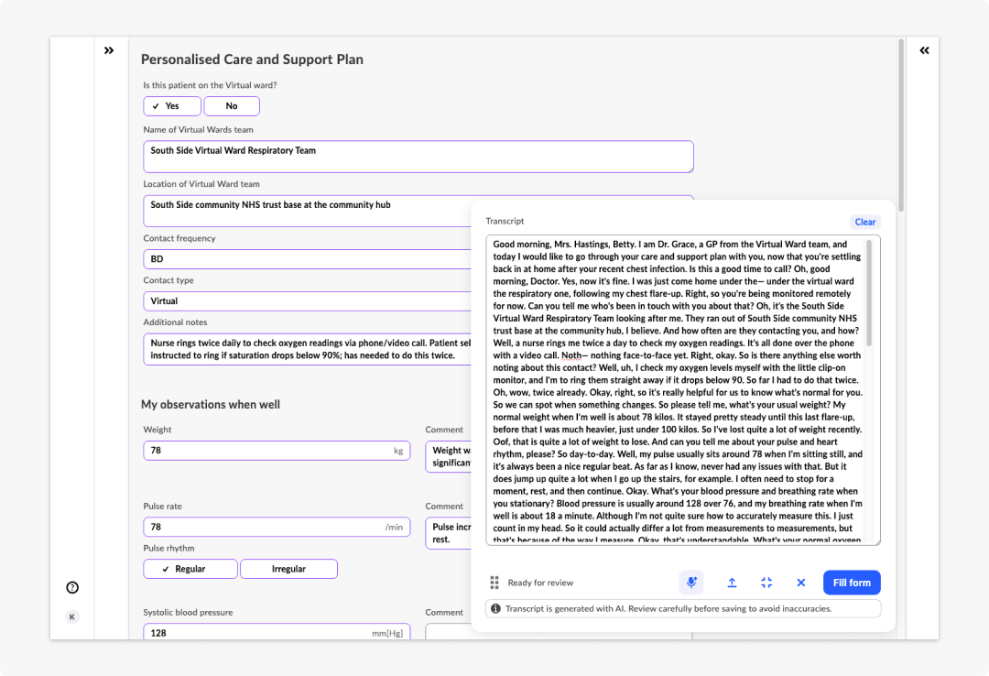Click into the transcript text area
Screen dimensions: 989x676
click(678, 390)
